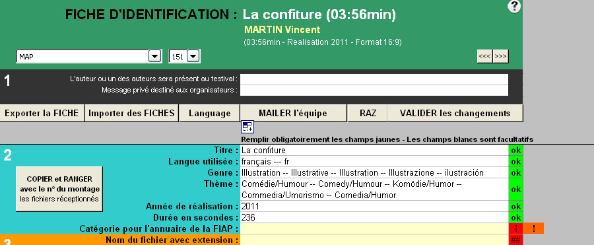Click Exporter la FICHE
The width and height of the screenshot is (594, 245).
pyautogui.click(x=42, y=113)
